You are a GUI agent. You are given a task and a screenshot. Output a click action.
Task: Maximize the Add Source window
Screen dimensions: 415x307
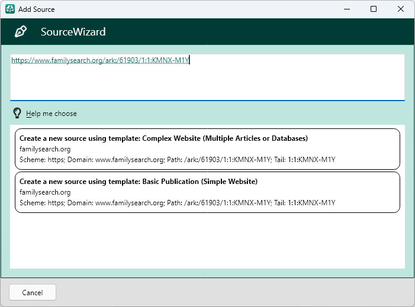[x=374, y=9]
